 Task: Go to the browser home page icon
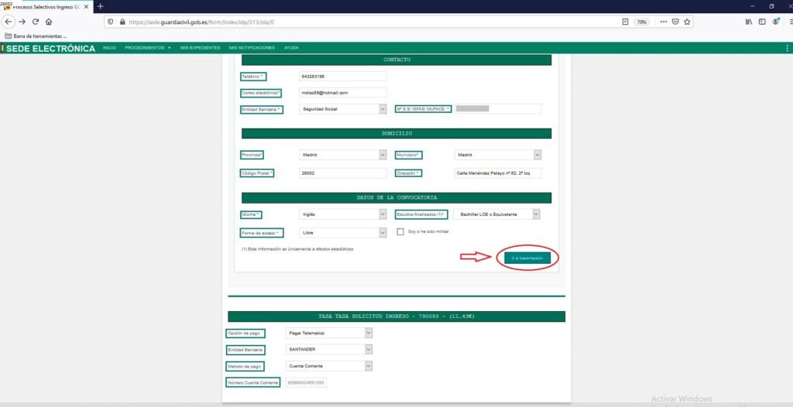(x=49, y=22)
